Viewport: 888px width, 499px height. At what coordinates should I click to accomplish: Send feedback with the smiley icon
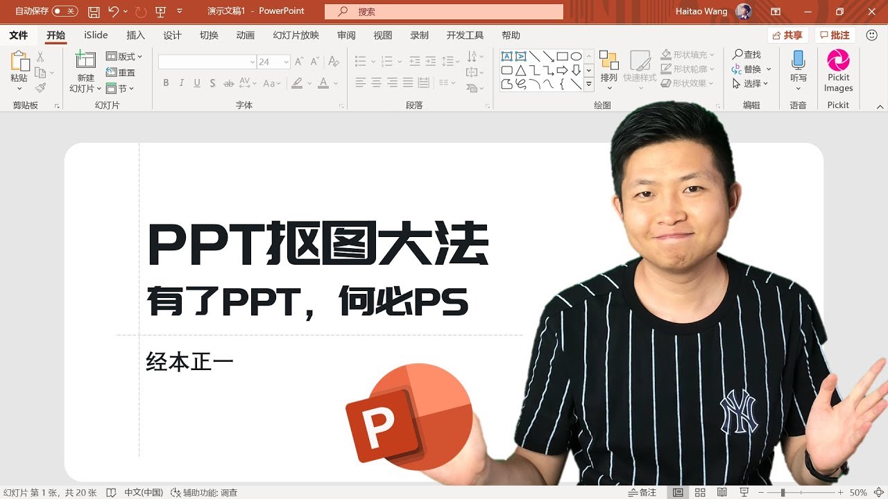[x=872, y=35]
